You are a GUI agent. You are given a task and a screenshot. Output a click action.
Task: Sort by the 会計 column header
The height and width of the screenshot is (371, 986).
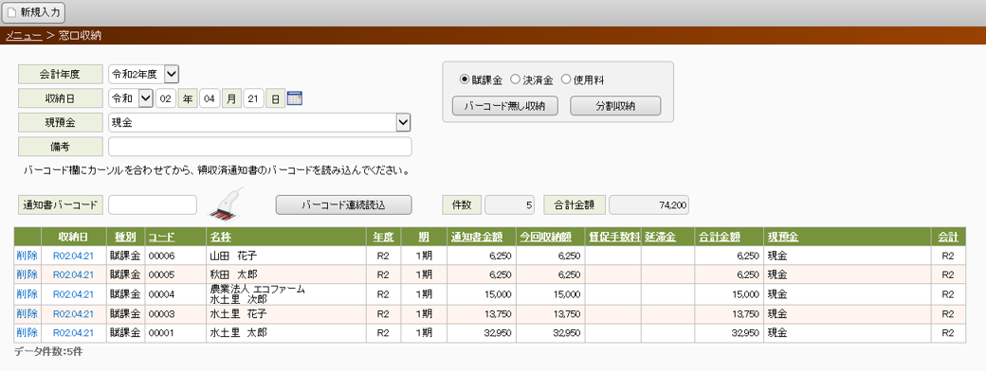(948, 237)
